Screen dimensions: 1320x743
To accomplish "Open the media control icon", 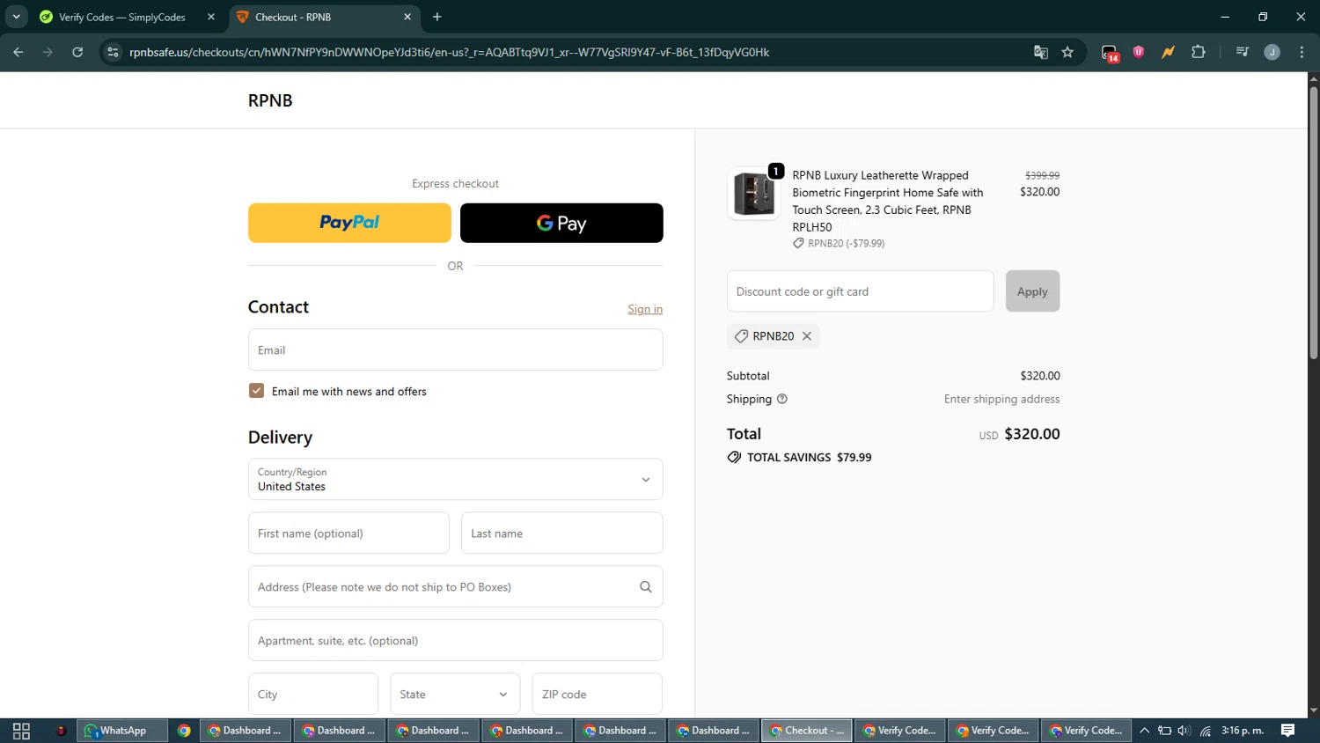I will pos(1243,52).
